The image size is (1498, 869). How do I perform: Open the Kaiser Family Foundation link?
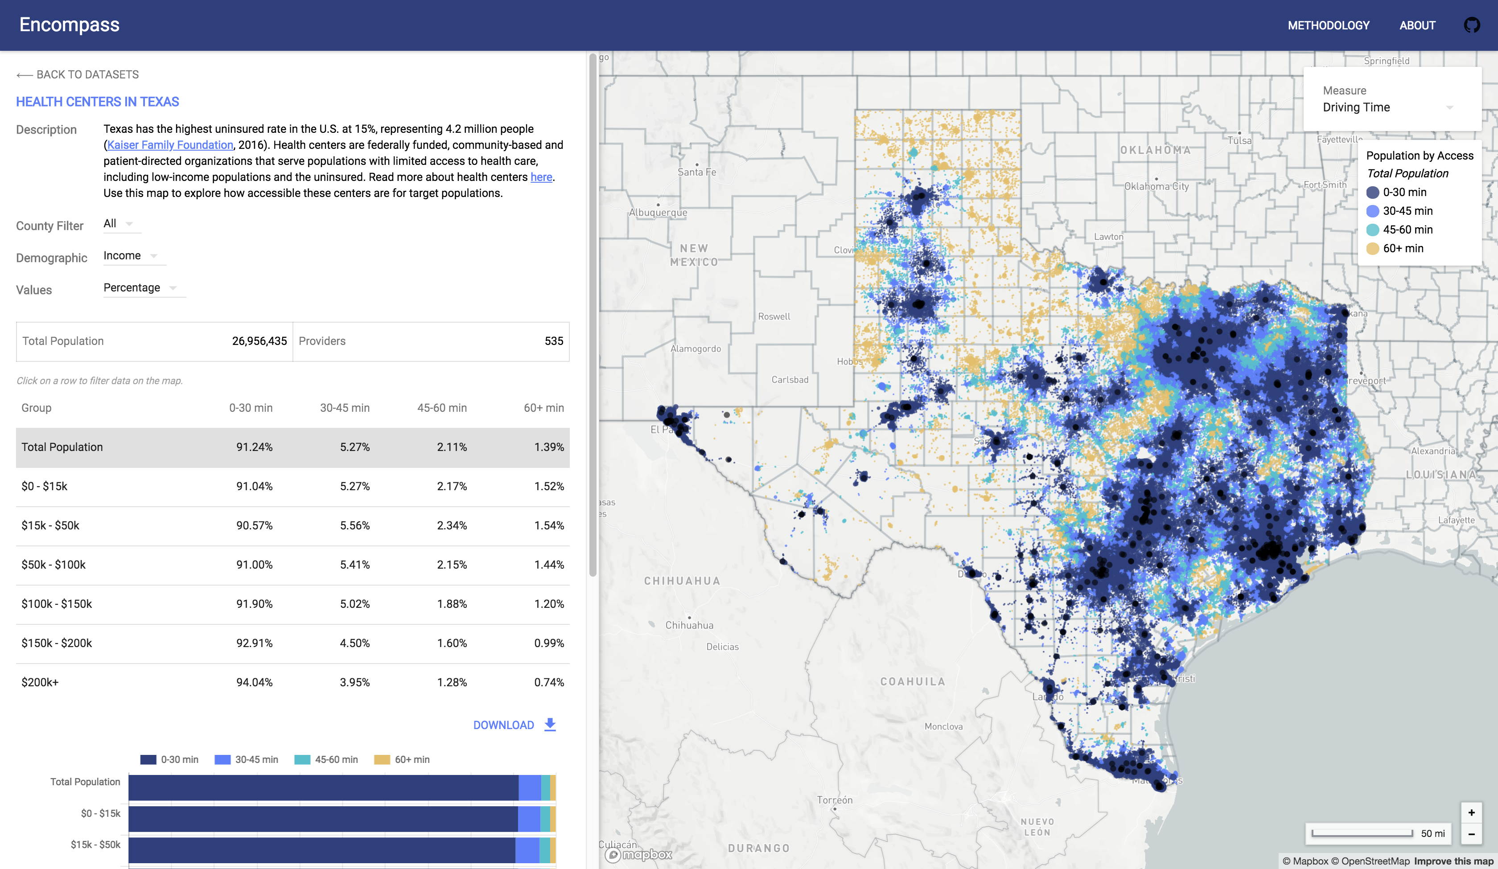[x=170, y=145]
